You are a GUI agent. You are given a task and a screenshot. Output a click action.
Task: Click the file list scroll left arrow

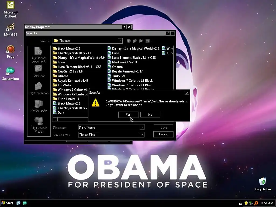pos(55,119)
